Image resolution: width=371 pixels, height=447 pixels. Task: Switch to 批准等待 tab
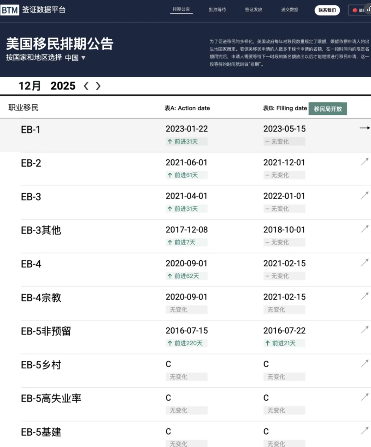[218, 10]
